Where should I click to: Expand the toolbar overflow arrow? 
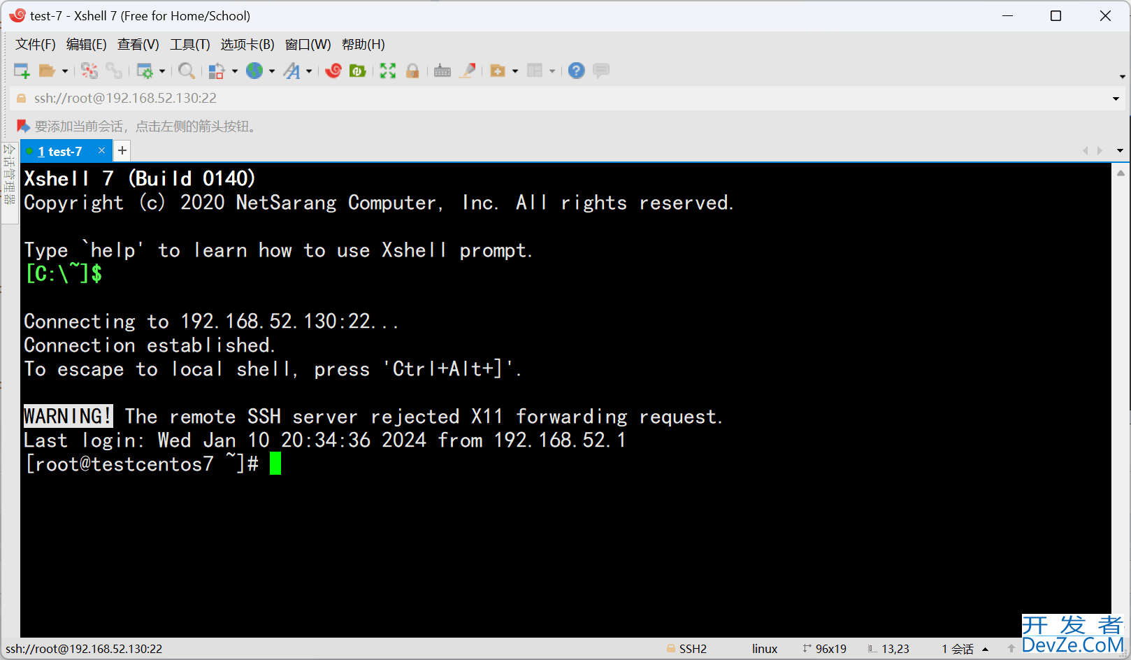point(1123,77)
